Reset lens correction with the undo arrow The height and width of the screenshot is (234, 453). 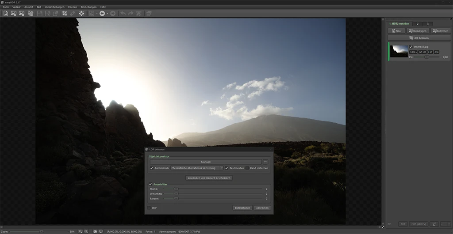click(x=265, y=162)
